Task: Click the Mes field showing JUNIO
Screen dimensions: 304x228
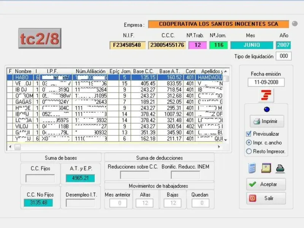Action: [x=252, y=45]
